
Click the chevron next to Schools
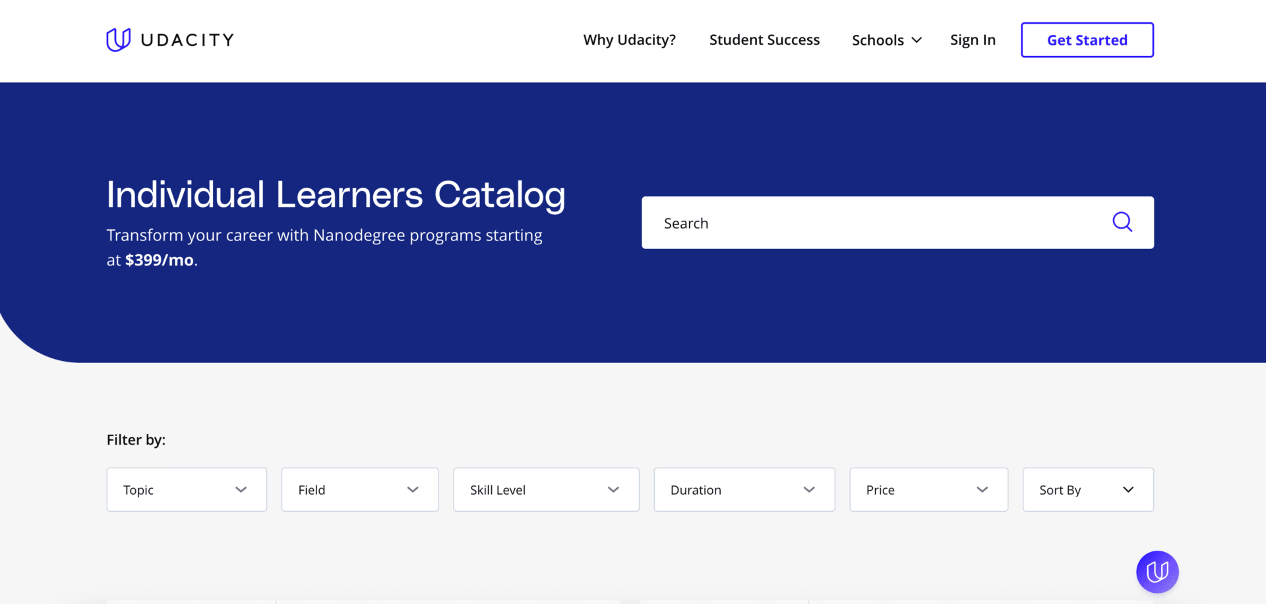tap(917, 40)
